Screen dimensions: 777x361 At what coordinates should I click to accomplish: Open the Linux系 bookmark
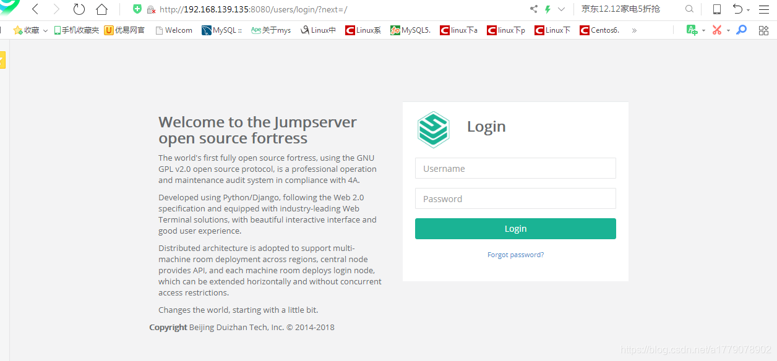tap(363, 30)
